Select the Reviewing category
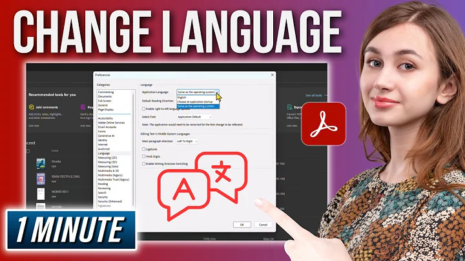 (x=104, y=189)
